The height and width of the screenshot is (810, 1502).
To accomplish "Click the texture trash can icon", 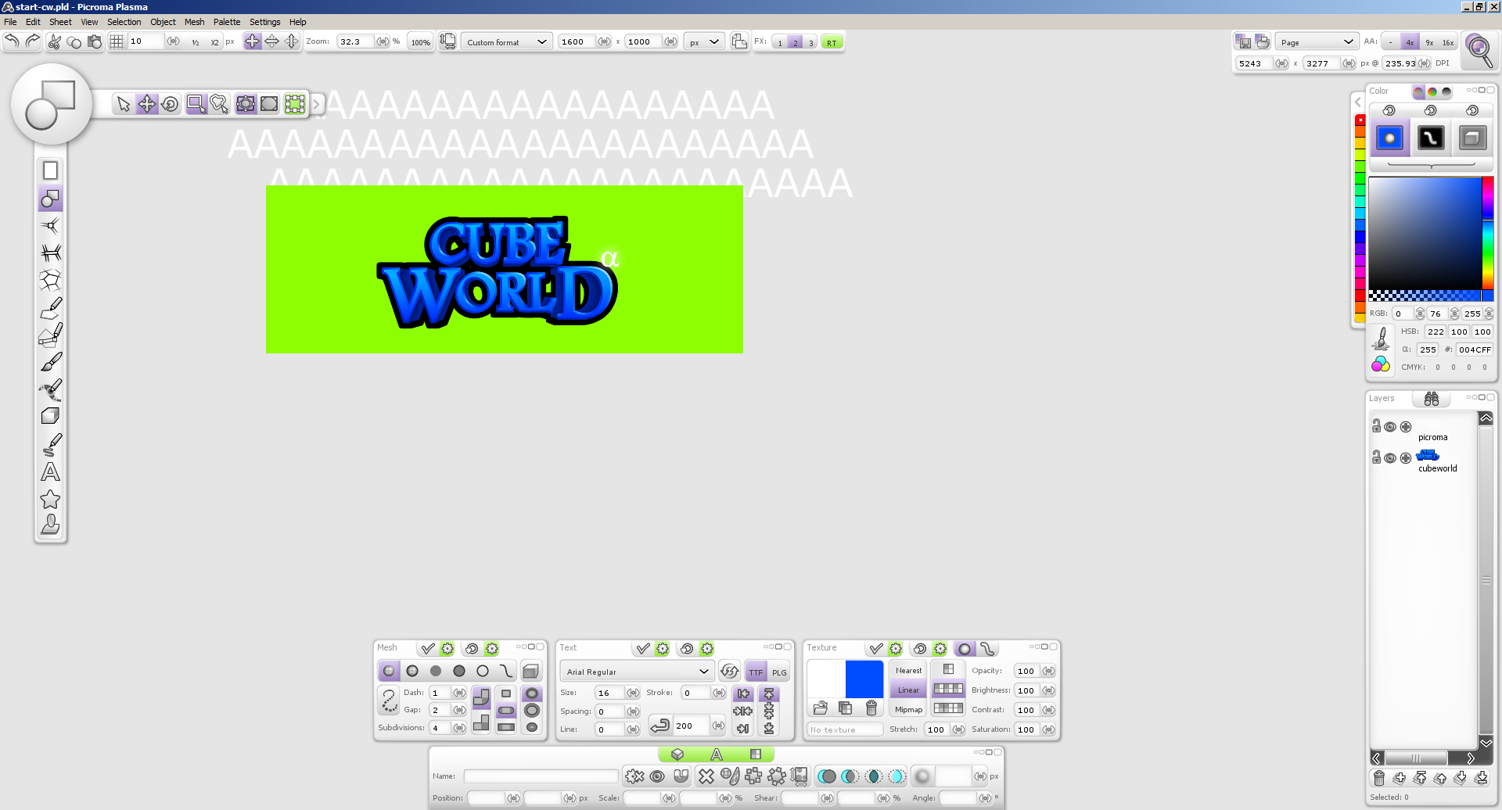I will [871, 708].
